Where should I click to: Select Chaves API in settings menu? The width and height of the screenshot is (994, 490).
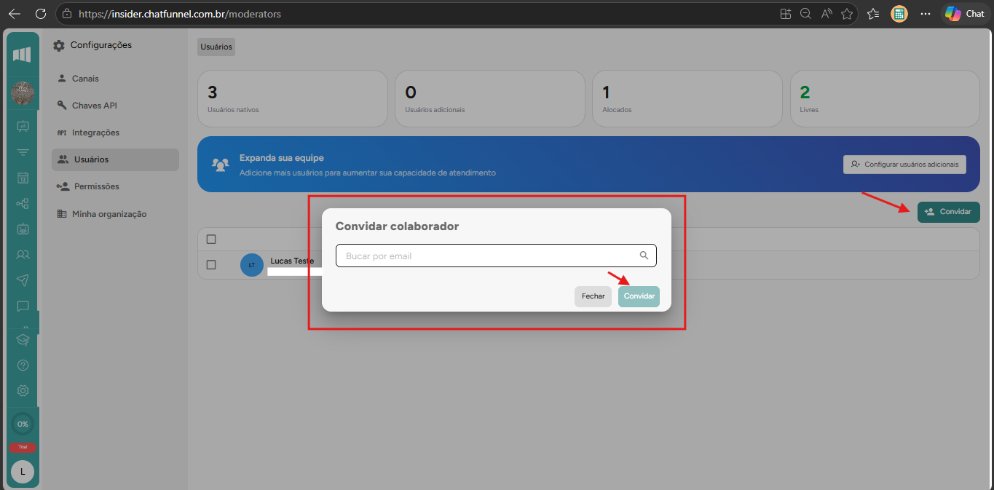click(x=94, y=106)
